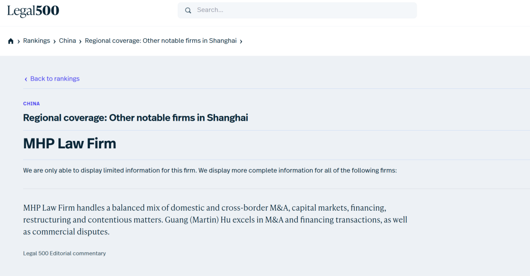
Task: Click the Legal 500 Editorial commentary caption
Action: (64, 253)
